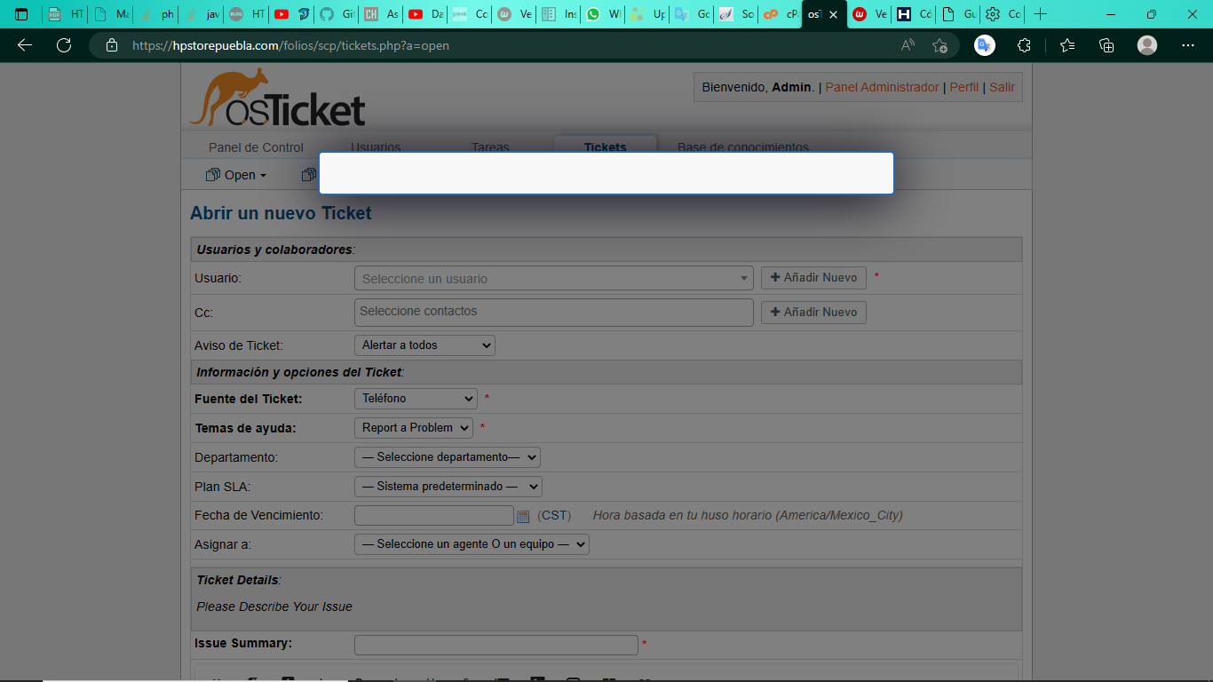
Task: Open the Aviso de Ticket dropdown
Action: tap(424, 345)
